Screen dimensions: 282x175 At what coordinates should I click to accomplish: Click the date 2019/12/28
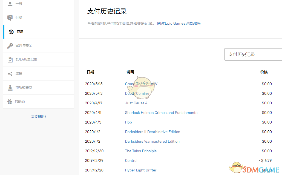click(x=94, y=170)
